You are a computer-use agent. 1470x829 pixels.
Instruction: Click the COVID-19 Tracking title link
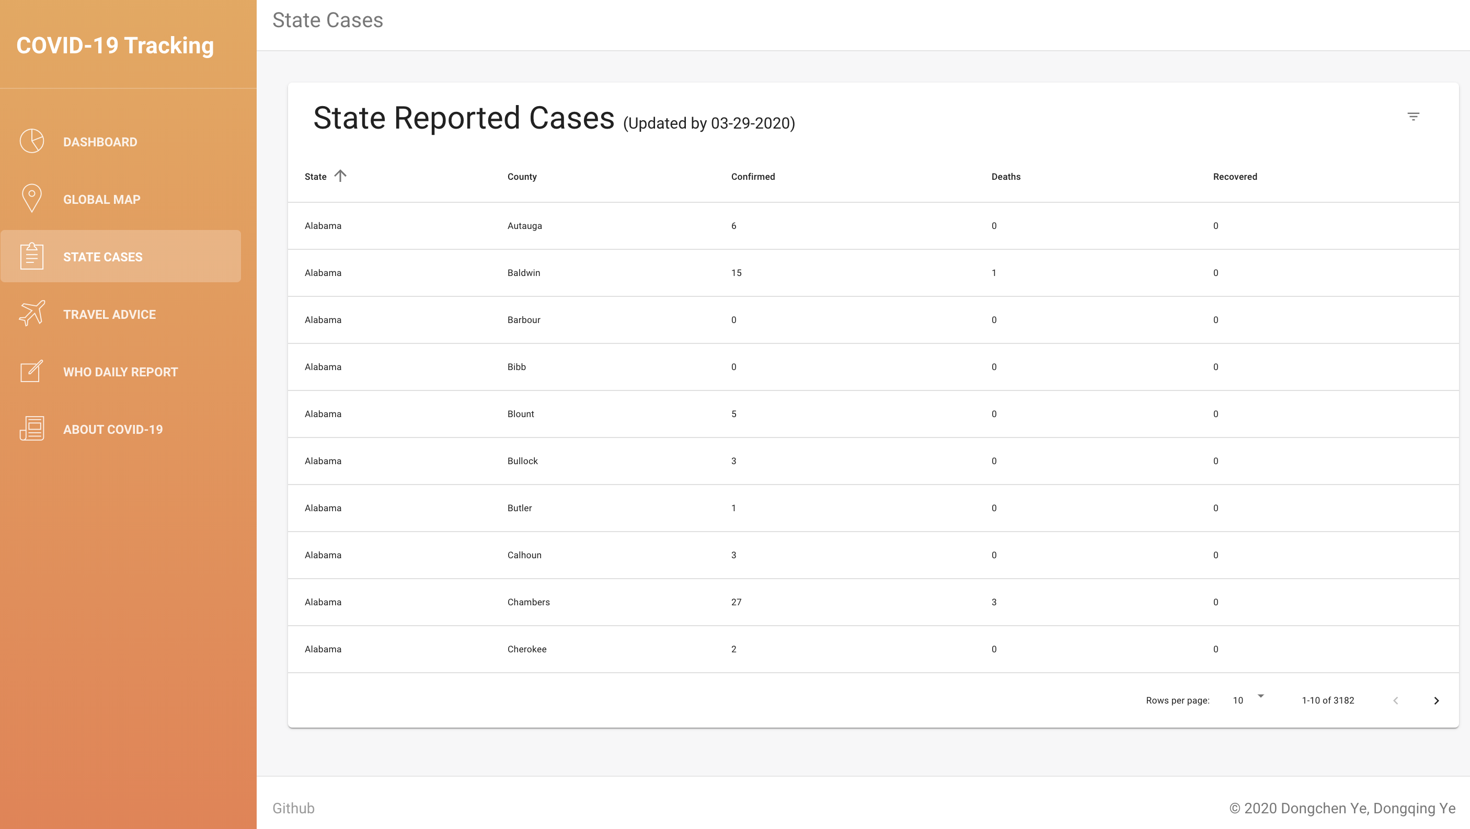116,45
